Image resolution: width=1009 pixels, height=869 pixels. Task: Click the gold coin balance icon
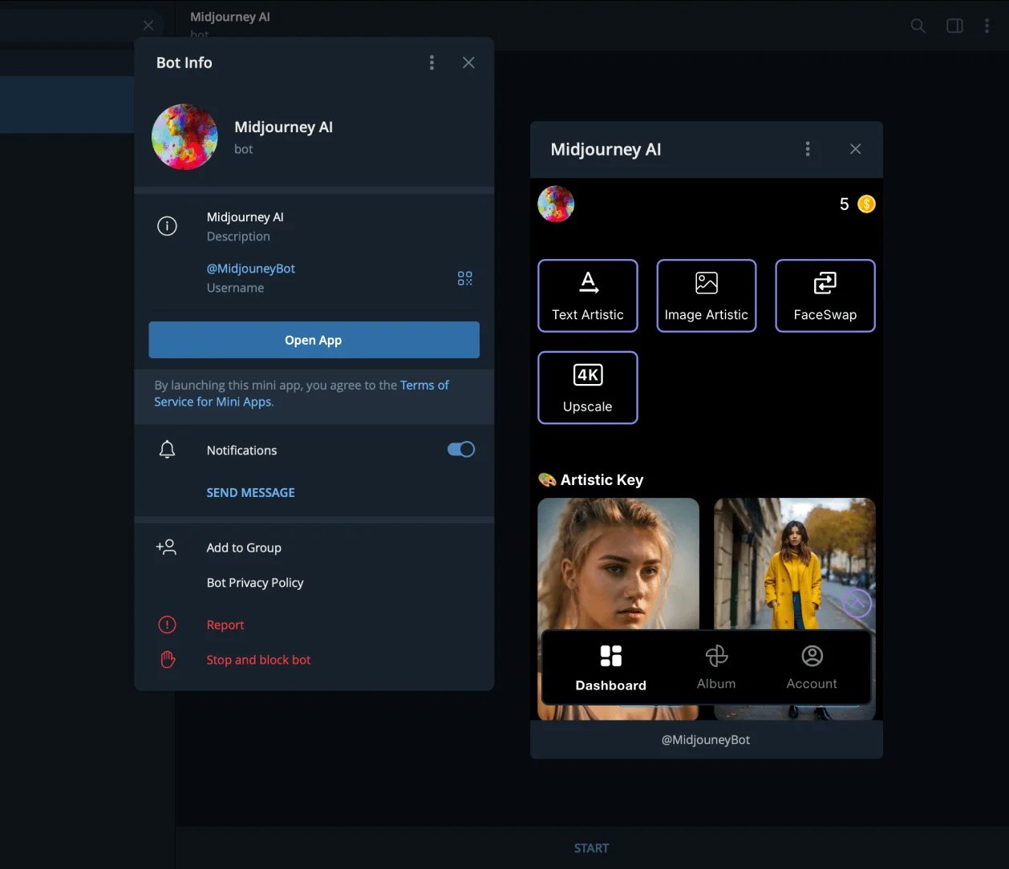tap(866, 204)
